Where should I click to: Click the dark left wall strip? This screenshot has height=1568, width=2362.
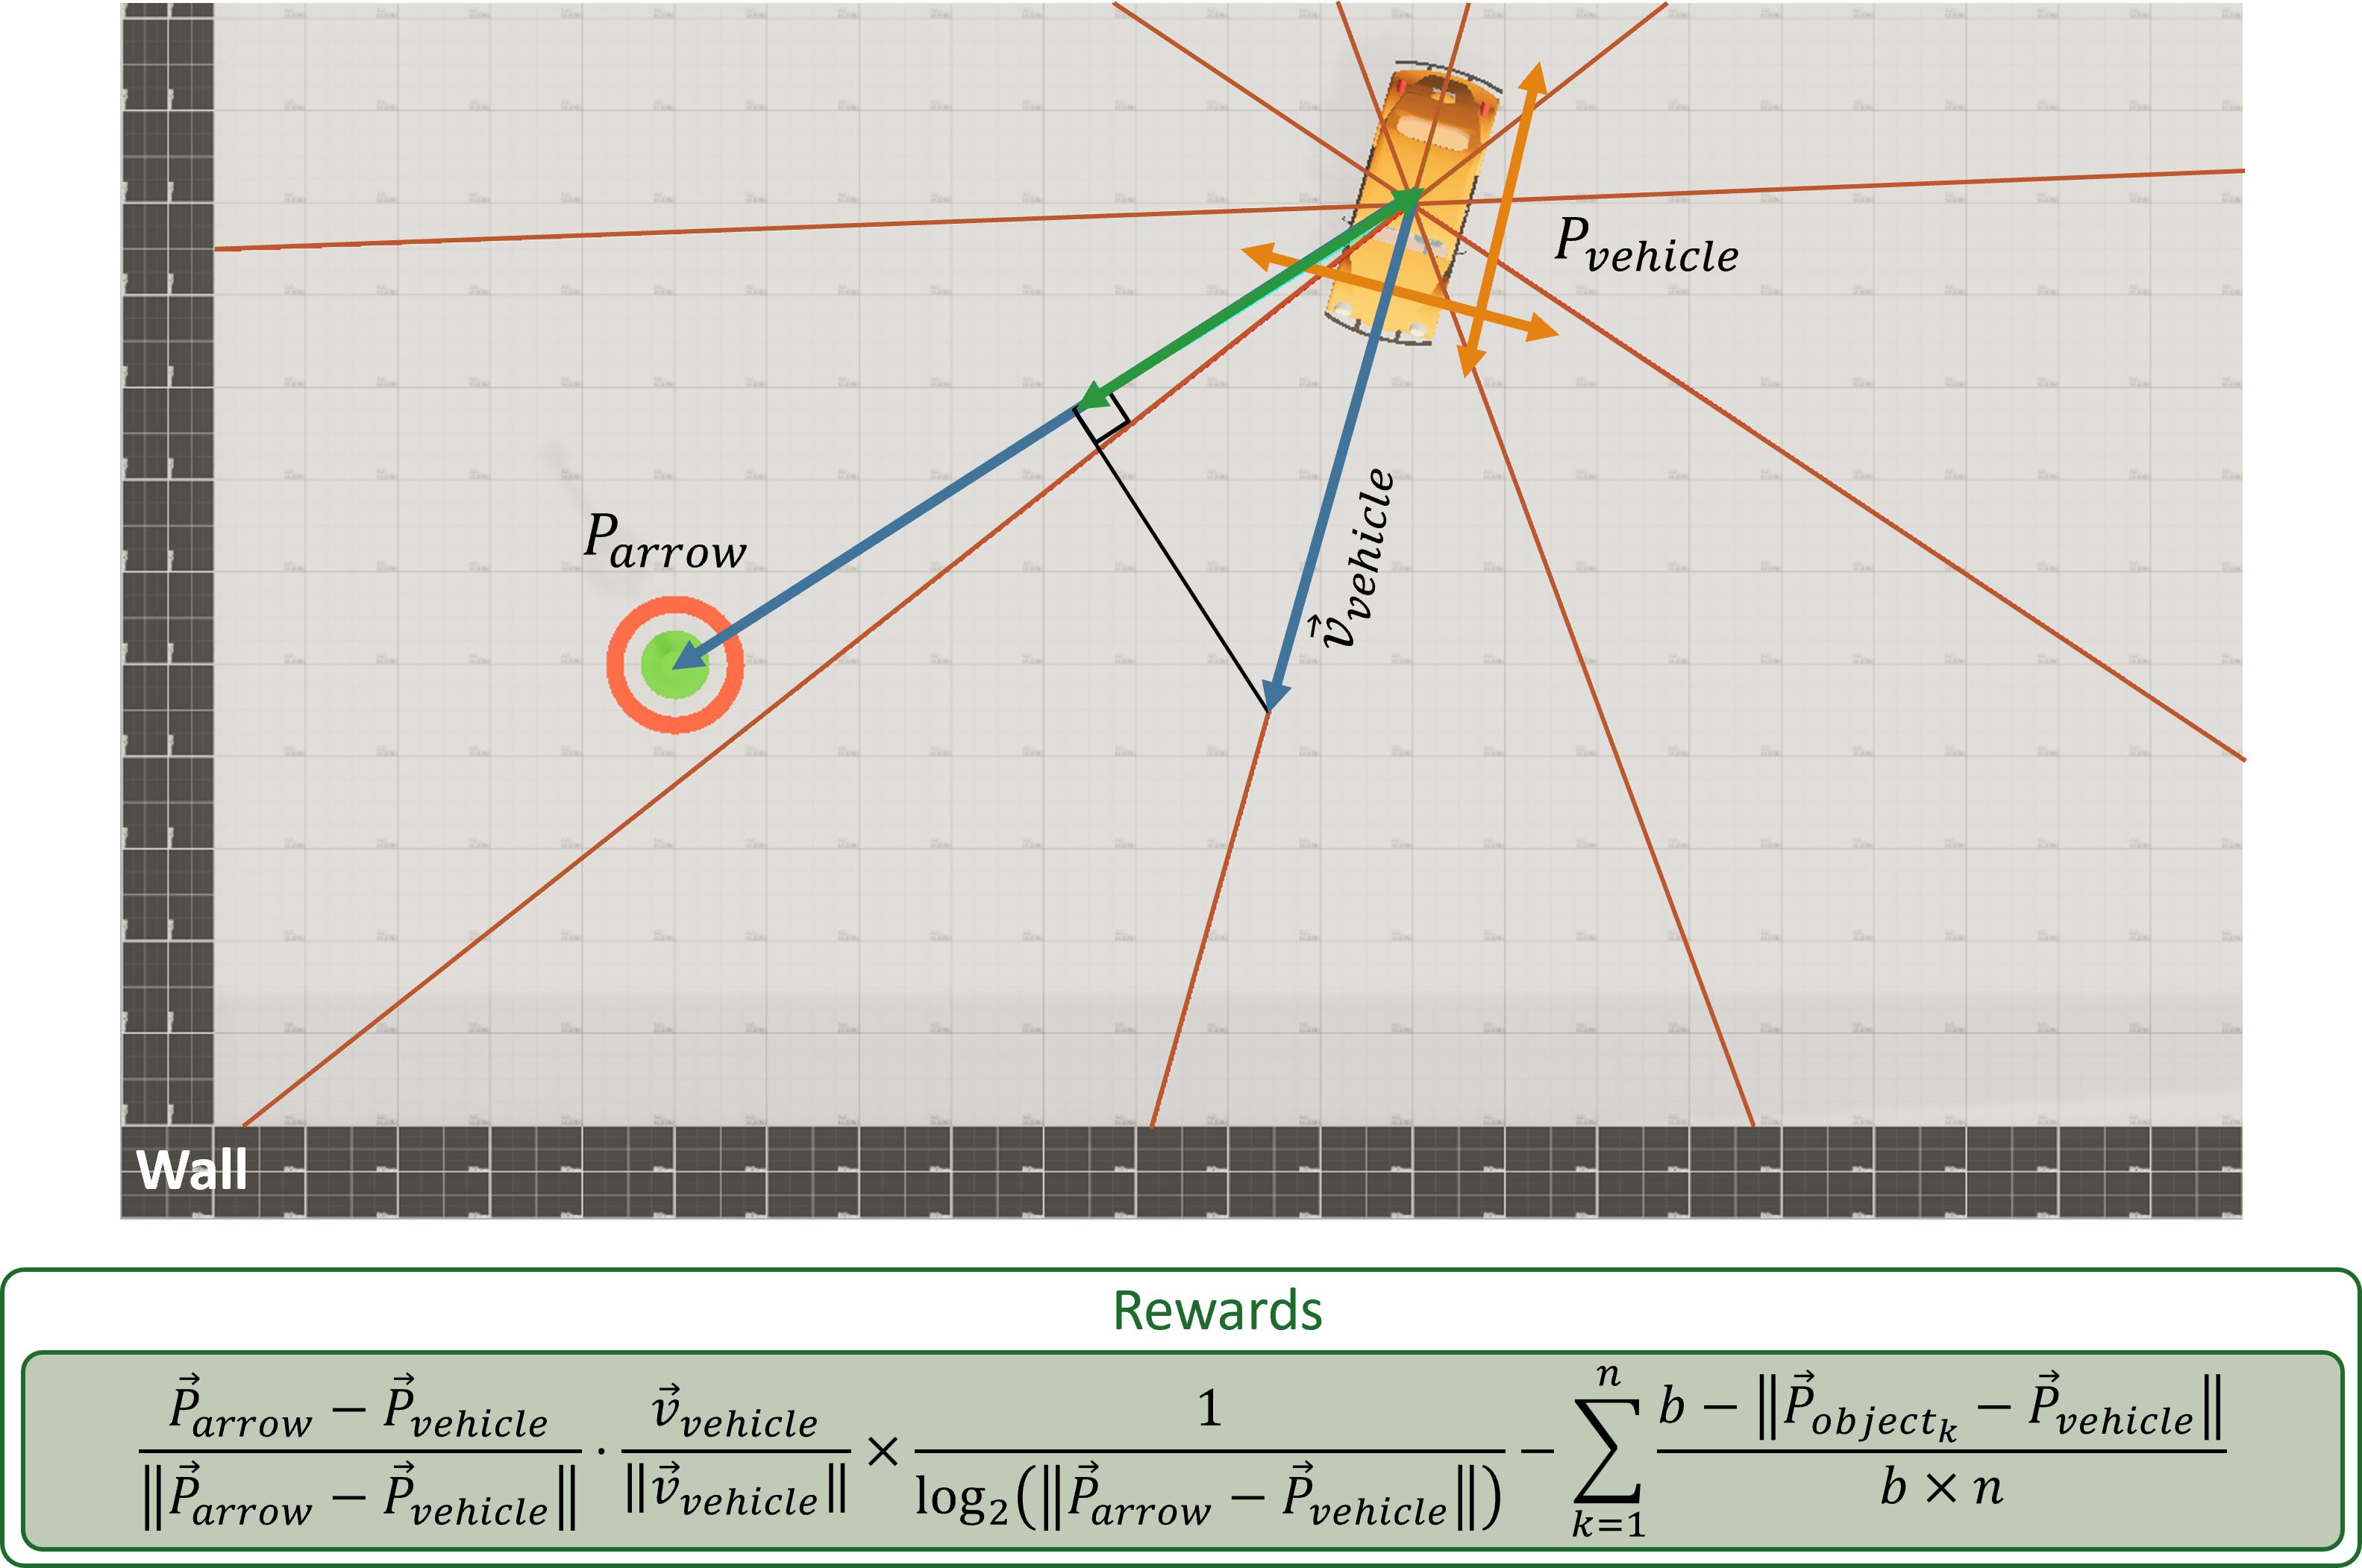pyautogui.click(x=167, y=560)
